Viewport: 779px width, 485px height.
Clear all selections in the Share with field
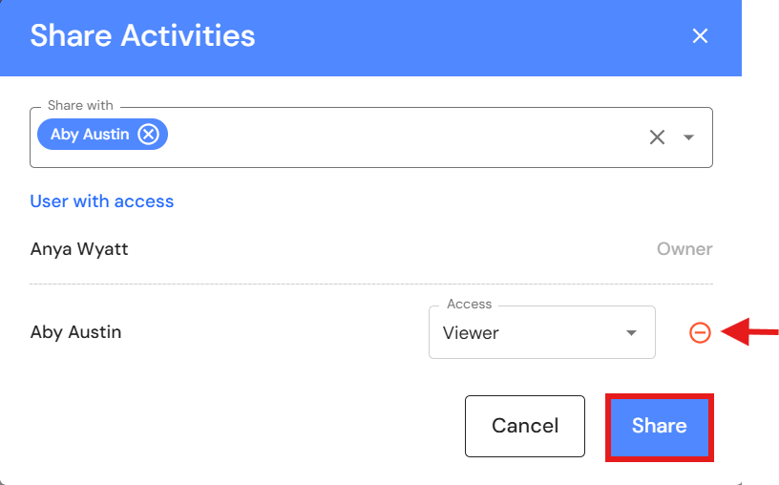657,137
